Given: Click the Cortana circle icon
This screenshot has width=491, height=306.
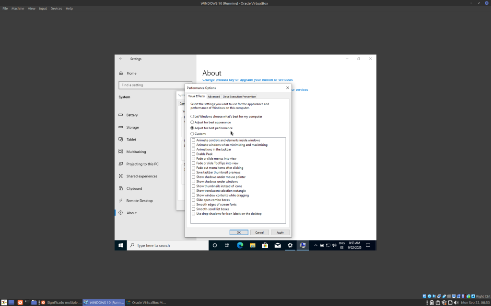Looking at the screenshot, I should 215,245.
